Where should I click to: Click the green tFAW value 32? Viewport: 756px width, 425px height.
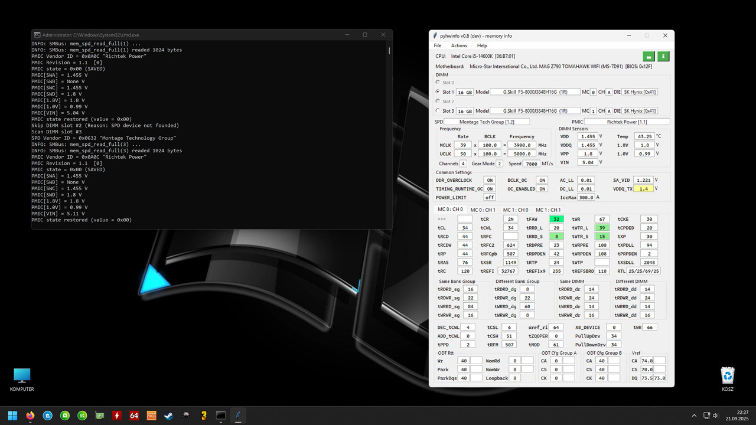556,219
